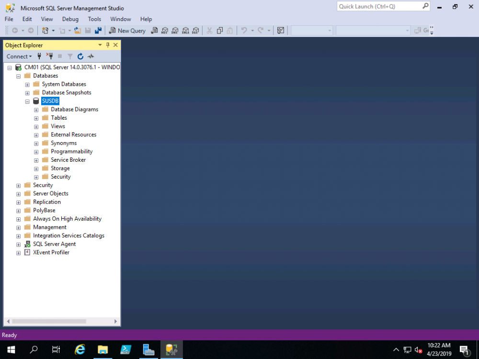The image size is (479, 359).
Task: Open Internet Explorer from the taskbar
Action: pyautogui.click(x=80, y=349)
